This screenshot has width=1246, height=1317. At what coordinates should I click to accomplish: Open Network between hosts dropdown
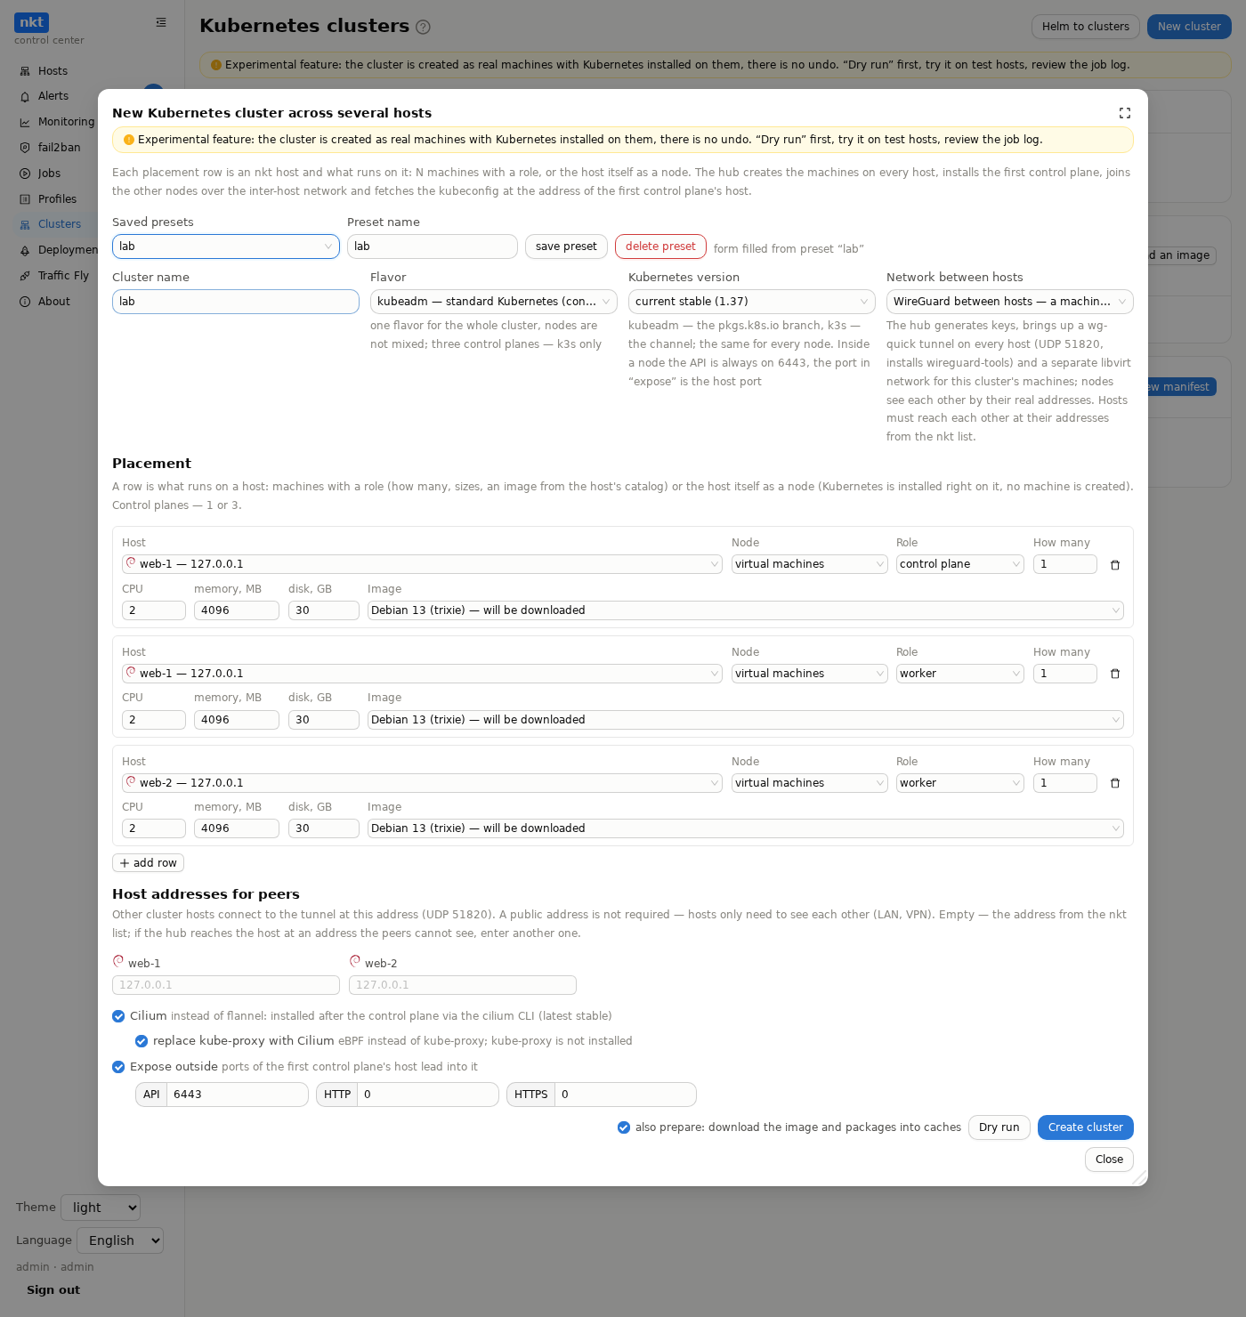click(x=1010, y=302)
